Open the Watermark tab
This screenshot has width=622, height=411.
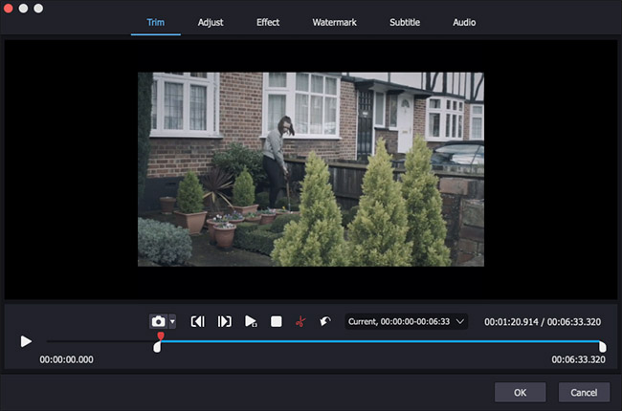coord(334,22)
